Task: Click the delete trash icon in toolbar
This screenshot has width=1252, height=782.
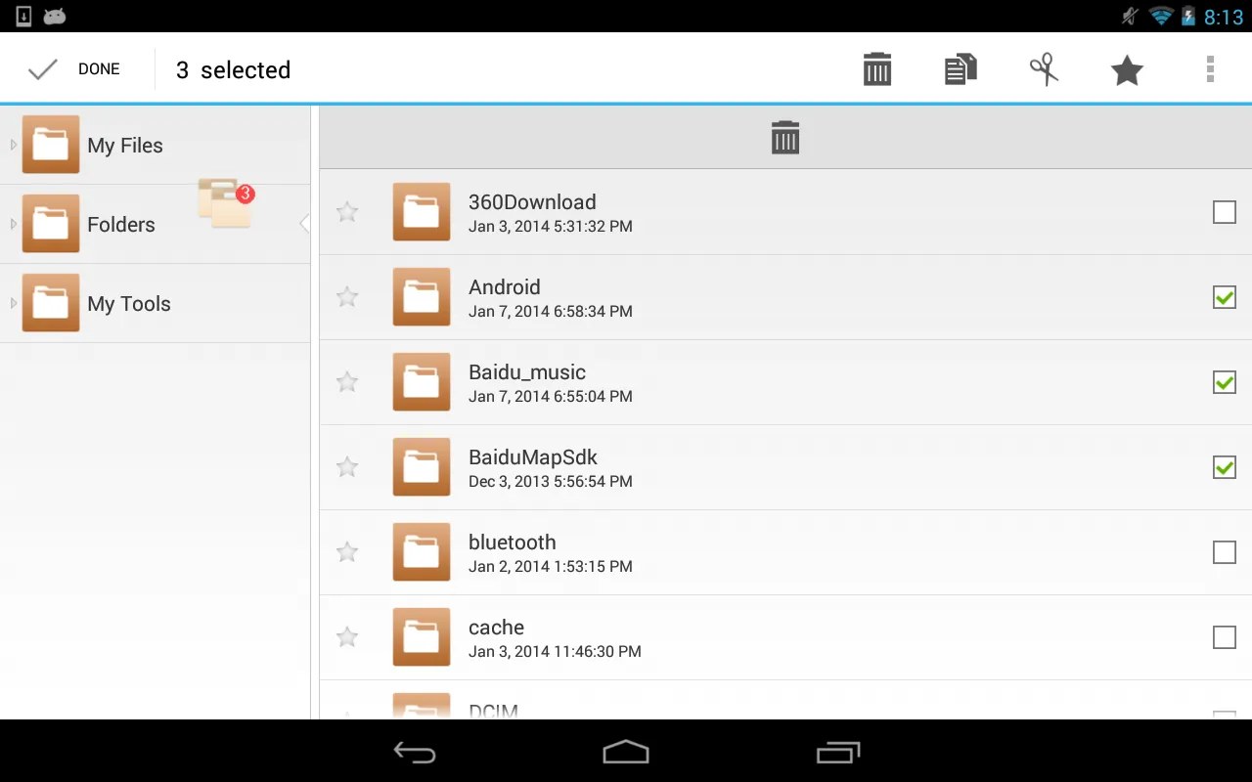Action: (876, 68)
